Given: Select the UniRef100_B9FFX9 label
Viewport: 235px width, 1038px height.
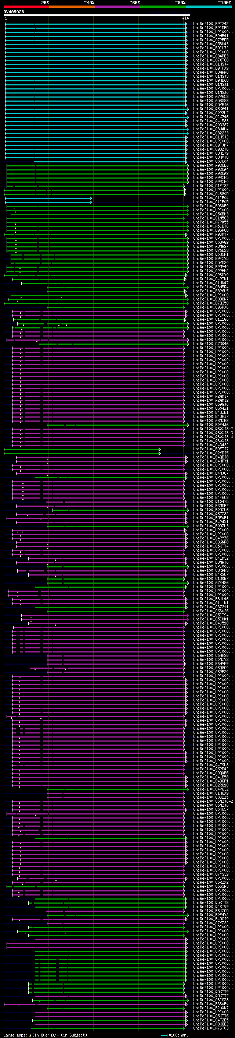Looking at the screenshot, I should tap(211, 68).
